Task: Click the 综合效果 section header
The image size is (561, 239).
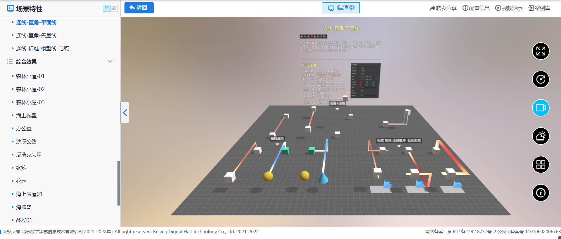Action: [x=26, y=62]
